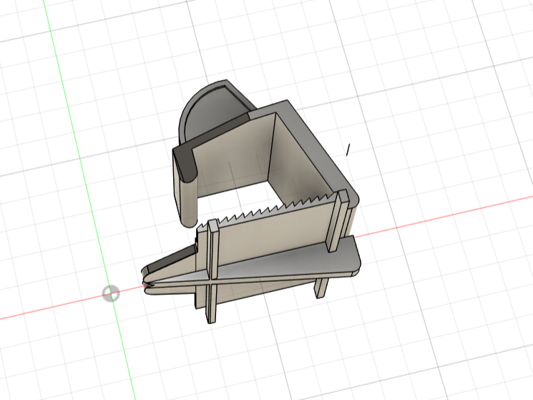Screen dimensions: 533x400
Task: Select the vertical slat on the right side
Action: click(x=334, y=223)
